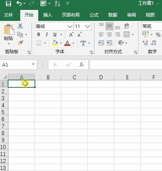Click the Save icon in quick access toolbar
This screenshot has width=162, height=171.
pyautogui.click(x=8, y=3)
